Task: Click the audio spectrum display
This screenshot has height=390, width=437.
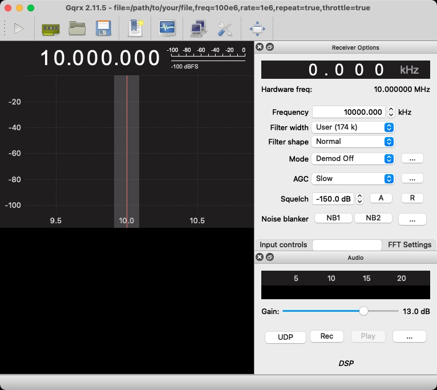Action: click(346, 285)
